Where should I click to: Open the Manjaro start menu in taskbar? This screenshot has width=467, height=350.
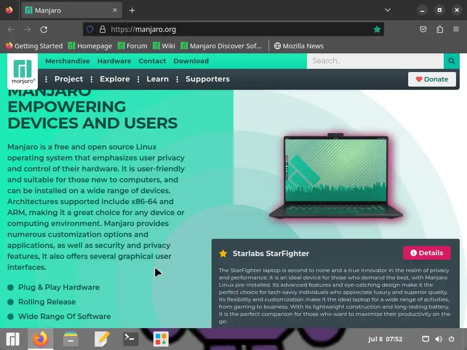pos(13,339)
